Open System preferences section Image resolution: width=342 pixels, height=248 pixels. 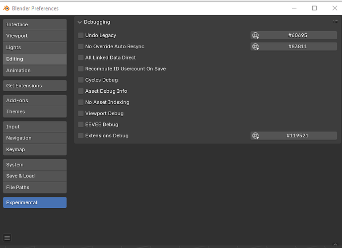(35, 165)
